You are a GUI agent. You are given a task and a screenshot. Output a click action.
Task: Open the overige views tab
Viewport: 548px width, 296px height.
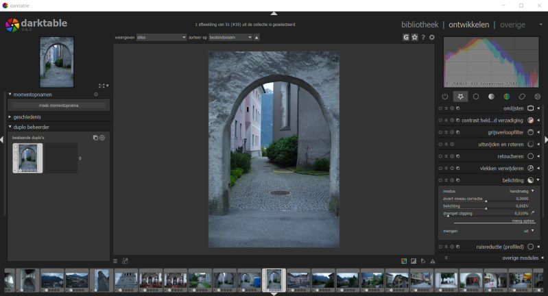(x=512, y=25)
